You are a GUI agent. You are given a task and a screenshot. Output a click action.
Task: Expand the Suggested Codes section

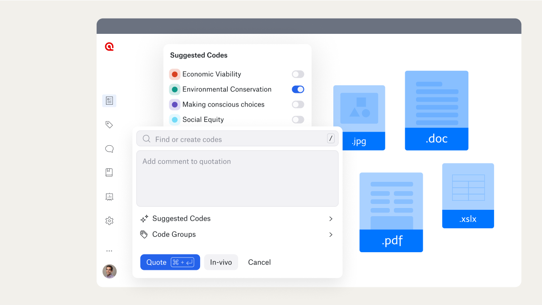tap(331, 218)
